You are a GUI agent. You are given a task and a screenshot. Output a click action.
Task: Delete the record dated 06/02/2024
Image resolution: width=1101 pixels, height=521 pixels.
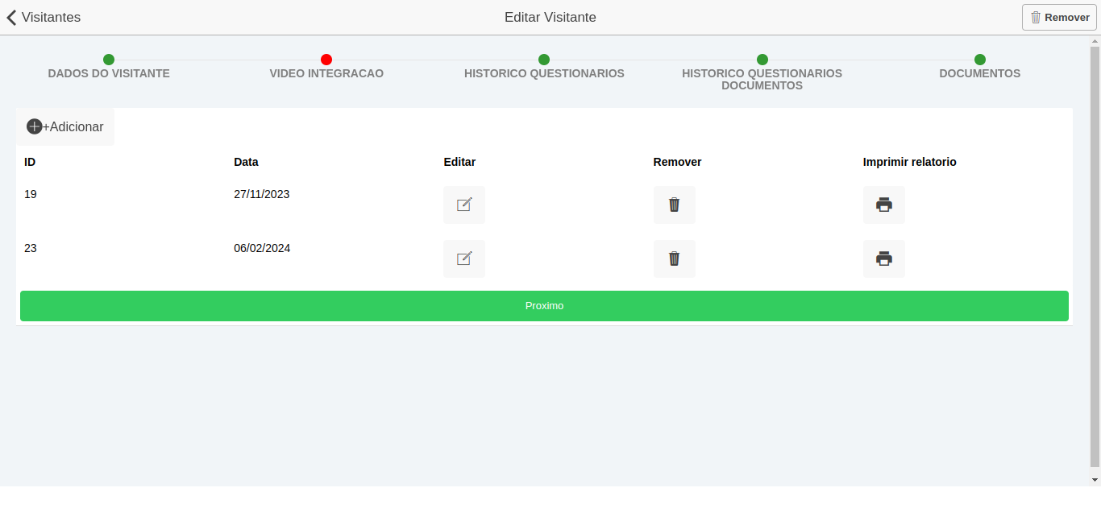click(674, 258)
